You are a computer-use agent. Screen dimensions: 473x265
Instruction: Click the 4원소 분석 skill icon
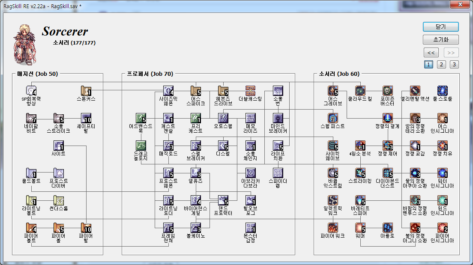click(360, 146)
